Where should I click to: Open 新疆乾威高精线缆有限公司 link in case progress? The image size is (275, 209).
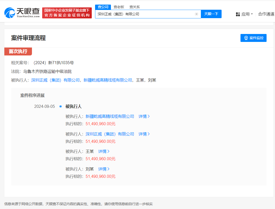point(110,117)
